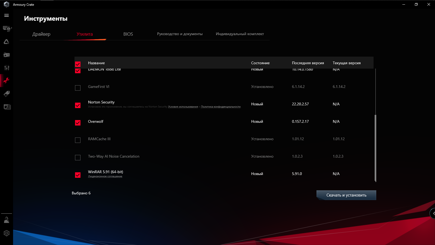
Task: Open the Device section keyboard icon
Action: (7, 28)
